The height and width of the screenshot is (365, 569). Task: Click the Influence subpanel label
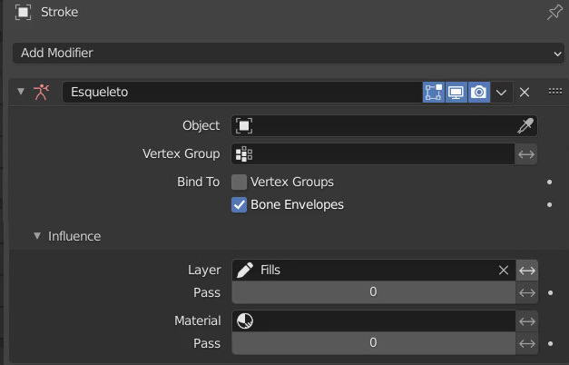pyautogui.click(x=74, y=236)
